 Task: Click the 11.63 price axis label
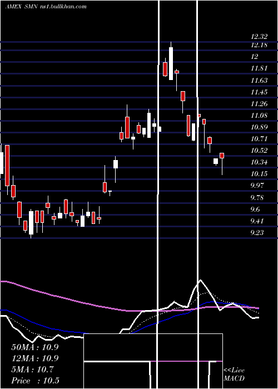tap(259, 80)
